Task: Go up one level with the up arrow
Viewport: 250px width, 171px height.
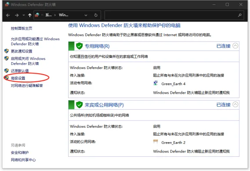Action: coord(30,15)
